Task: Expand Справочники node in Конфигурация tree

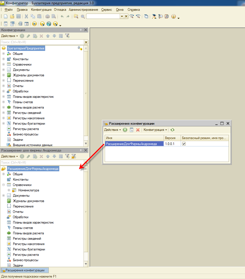Action: (3, 64)
